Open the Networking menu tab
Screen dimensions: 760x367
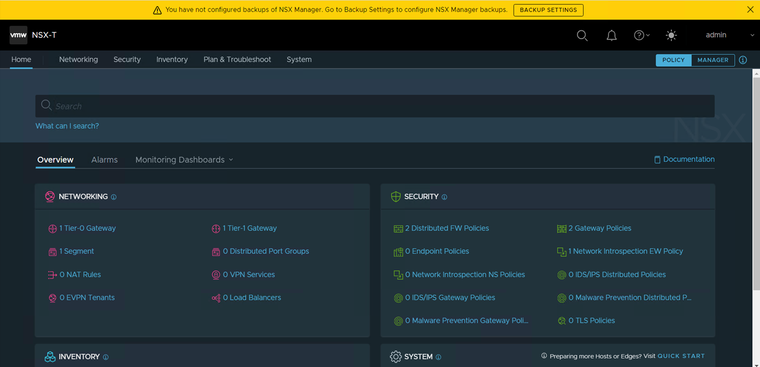tap(78, 59)
